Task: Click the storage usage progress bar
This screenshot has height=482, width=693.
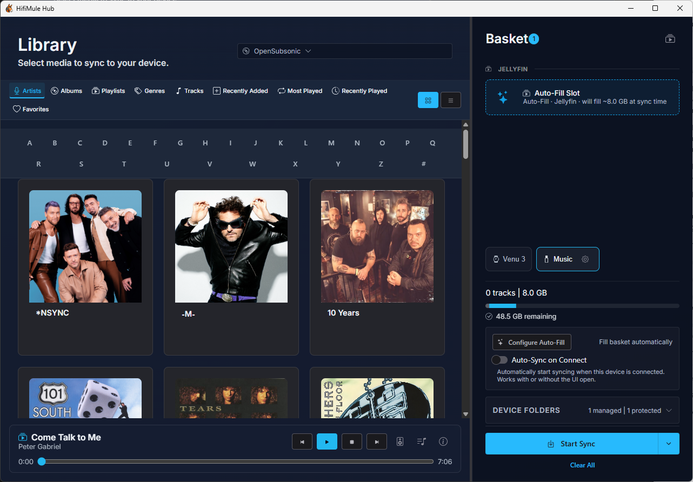Action: [x=582, y=306]
